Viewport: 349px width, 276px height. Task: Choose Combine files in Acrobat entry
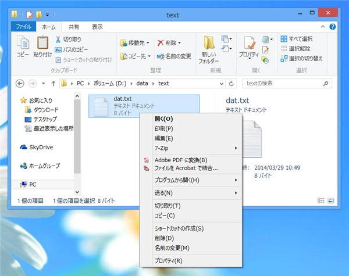coord(192,169)
